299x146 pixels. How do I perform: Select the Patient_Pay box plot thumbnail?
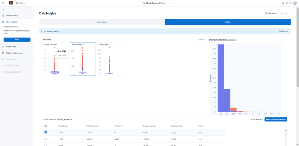(110, 59)
